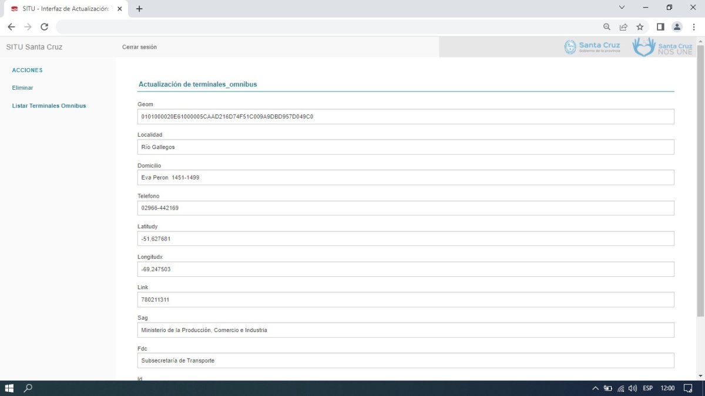Focus the Telefono text field
This screenshot has width=705, height=396.
(405, 208)
